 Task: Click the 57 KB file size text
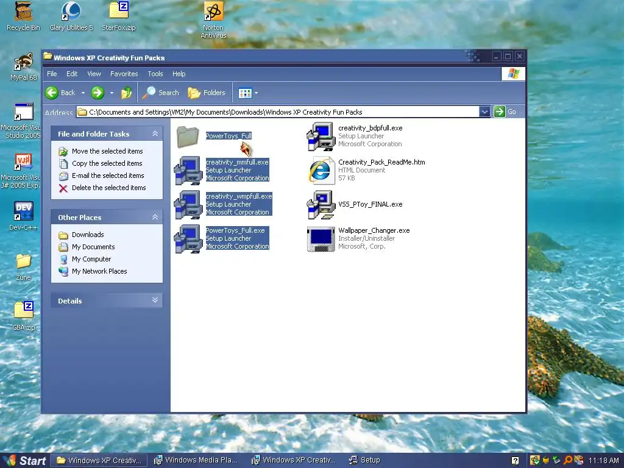click(x=347, y=179)
